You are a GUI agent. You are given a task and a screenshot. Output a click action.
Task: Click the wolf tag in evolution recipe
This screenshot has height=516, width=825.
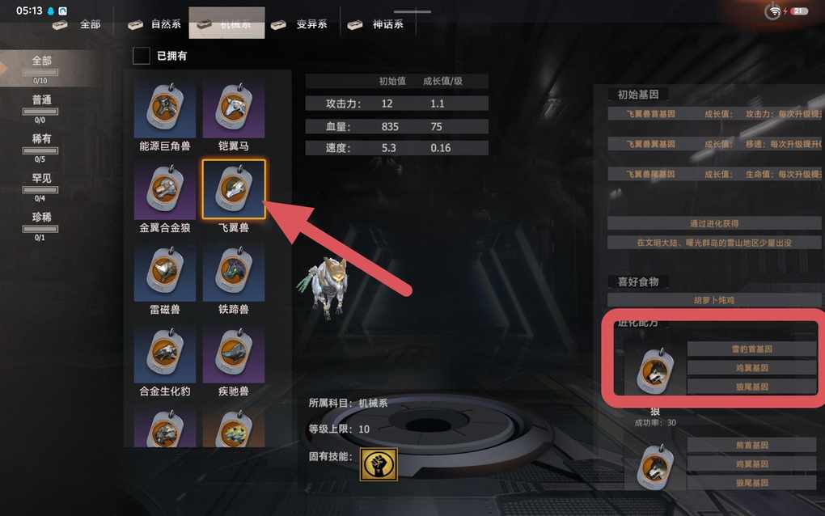point(654,371)
